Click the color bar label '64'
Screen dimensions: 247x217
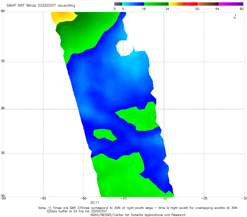[x=217, y=9]
